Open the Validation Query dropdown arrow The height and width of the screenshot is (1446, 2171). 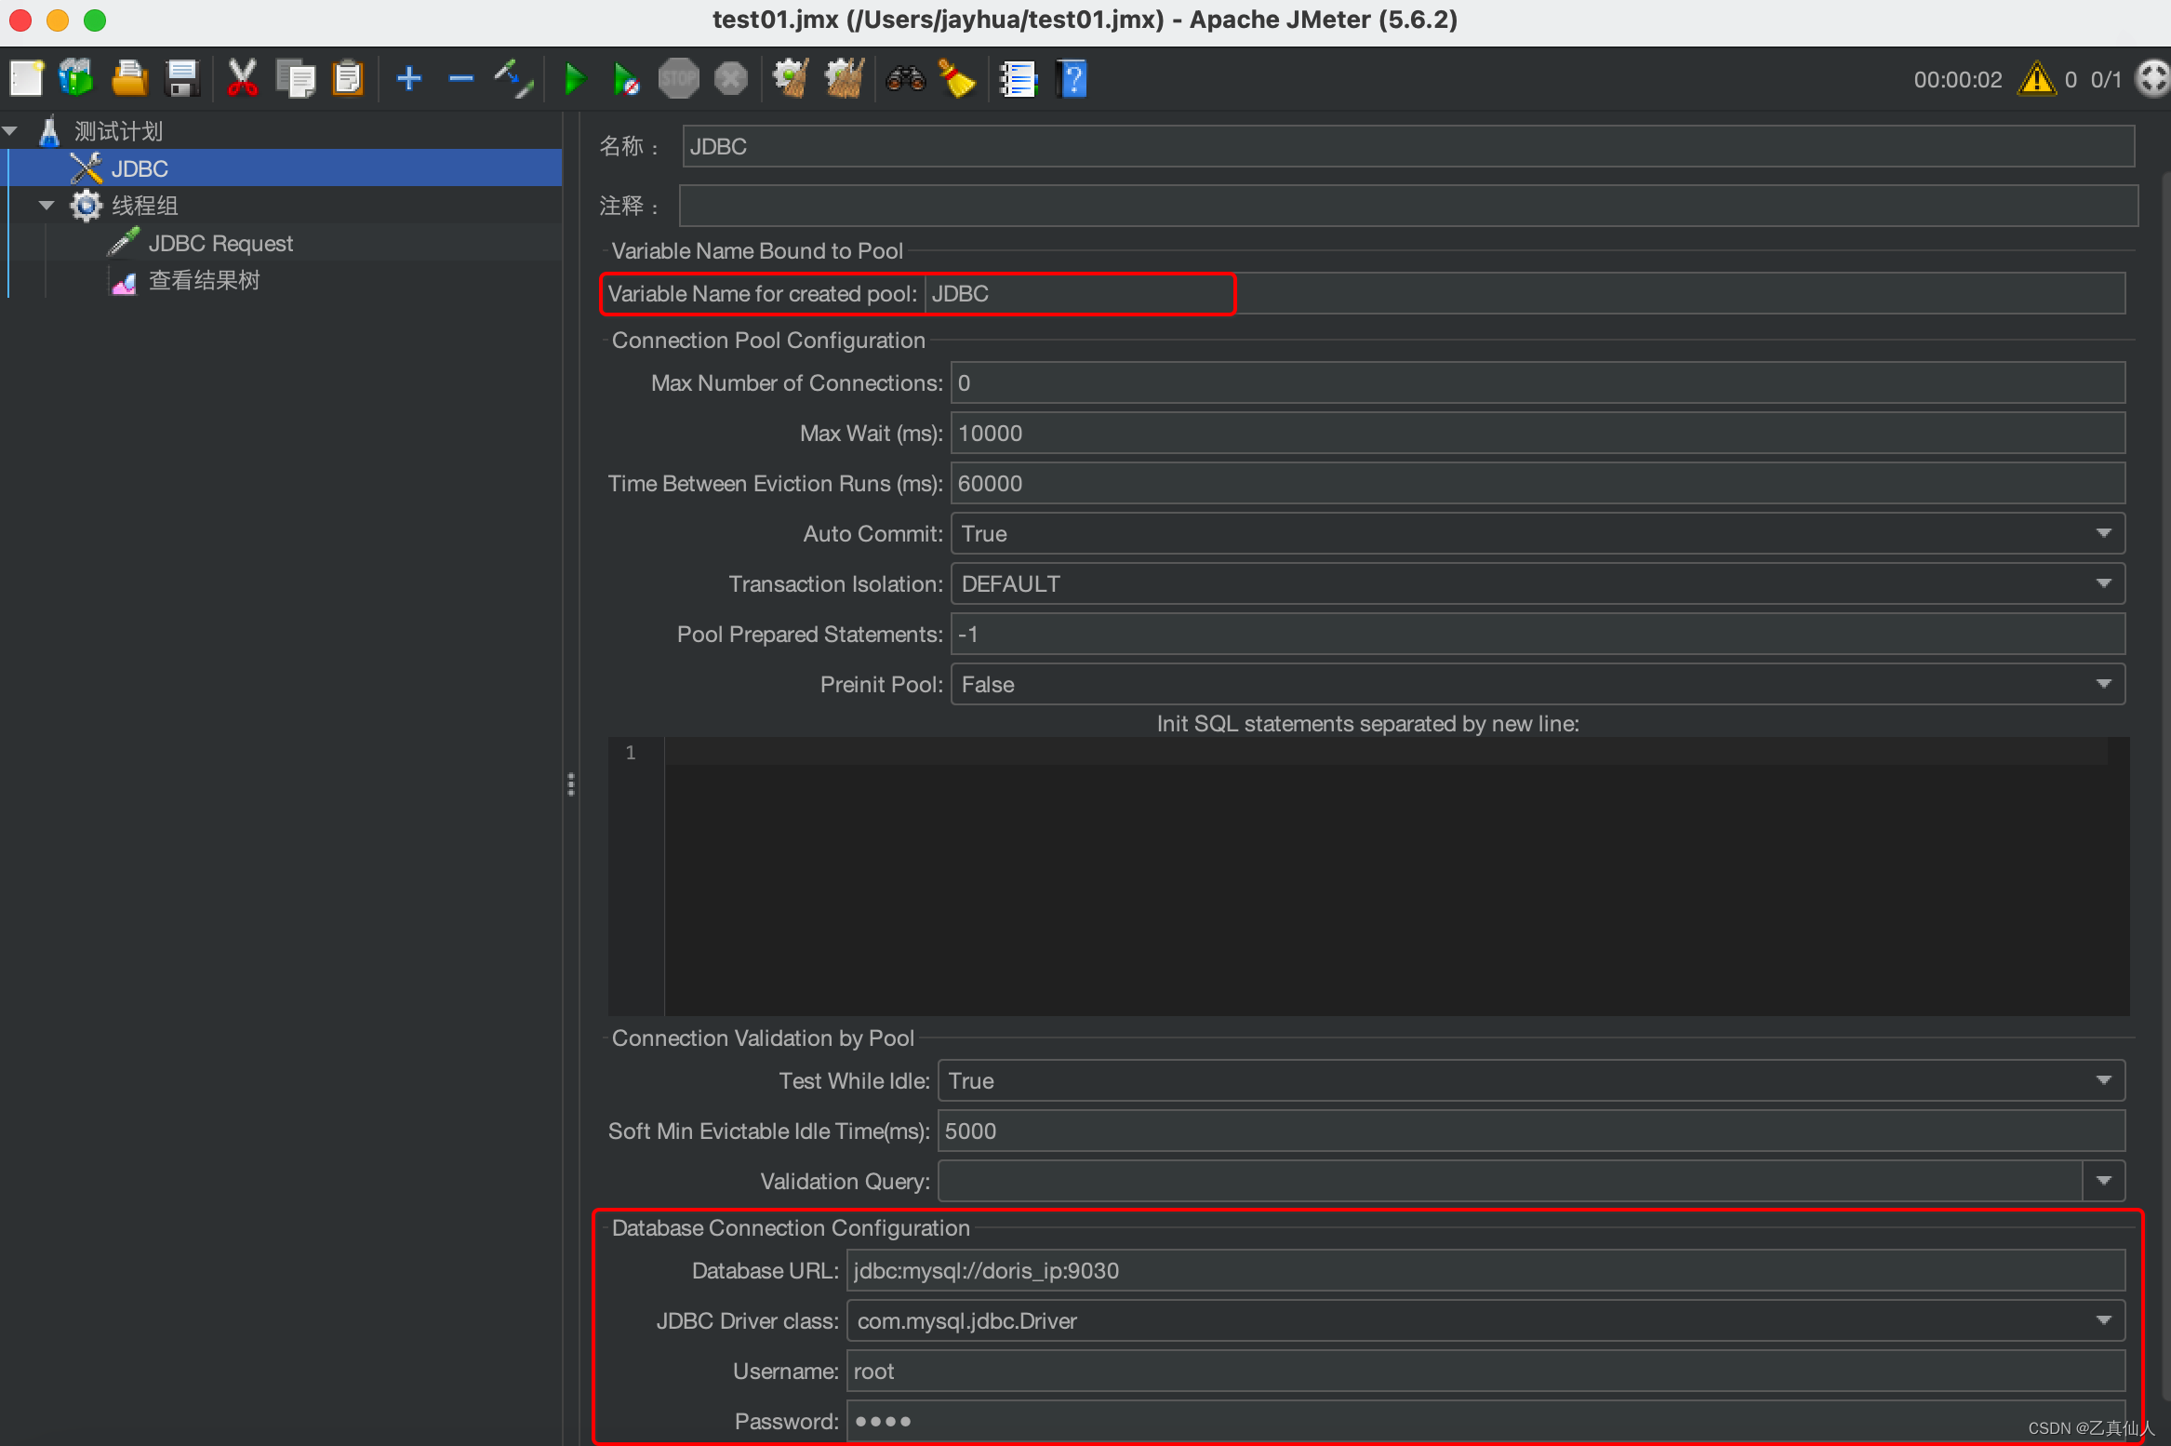2104,1181
